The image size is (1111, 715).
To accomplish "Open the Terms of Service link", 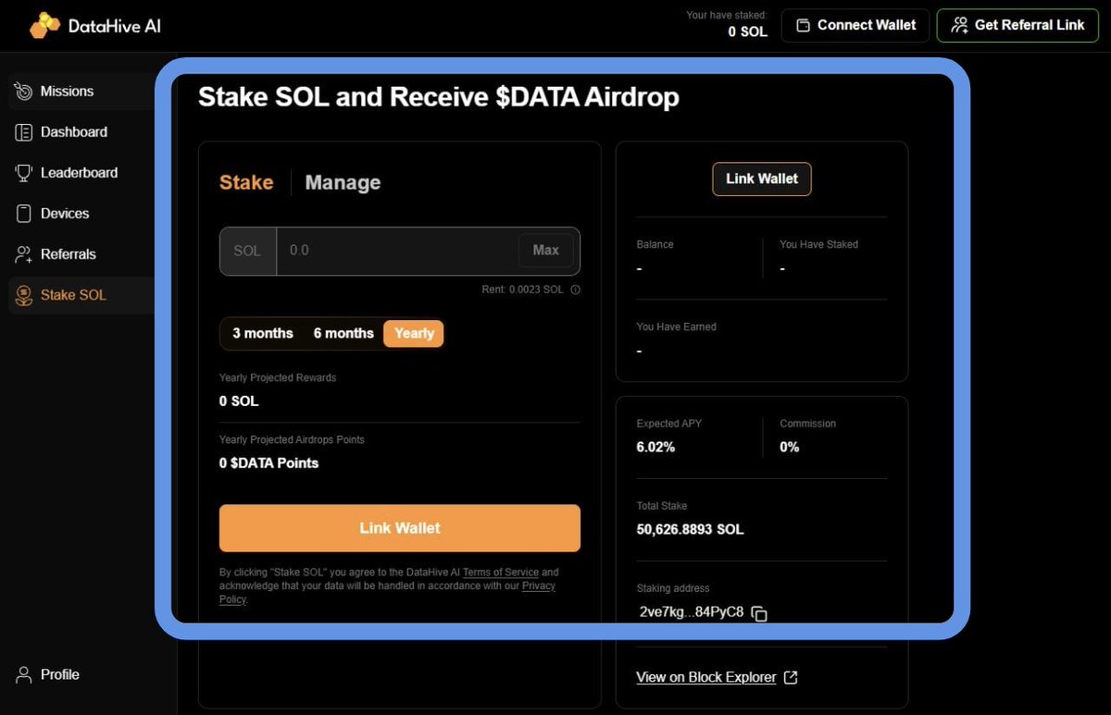I will pyautogui.click(x=501, y=573).
